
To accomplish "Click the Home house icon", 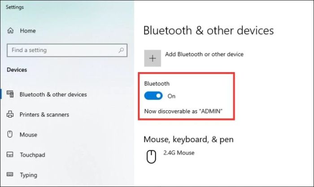I will click(11, 30).
